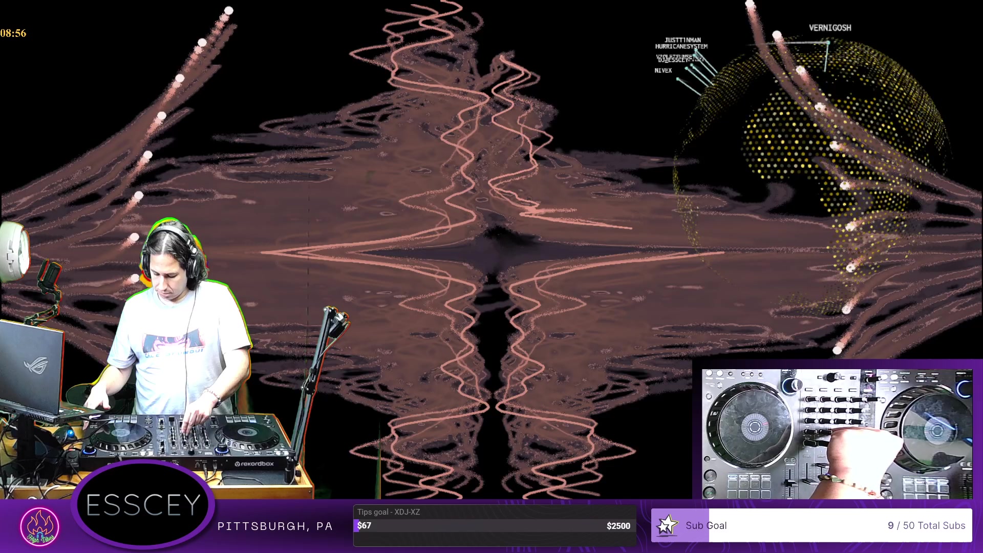The width and height of the screenshot is (983, 553).
Task: Click the Sub Goal star icon
Action: coord(667,525)
